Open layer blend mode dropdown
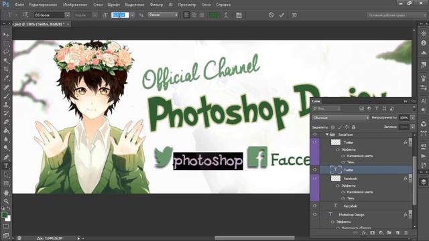Image resolution: width=429 pixels, height=241 pixels. click(341, 118)
